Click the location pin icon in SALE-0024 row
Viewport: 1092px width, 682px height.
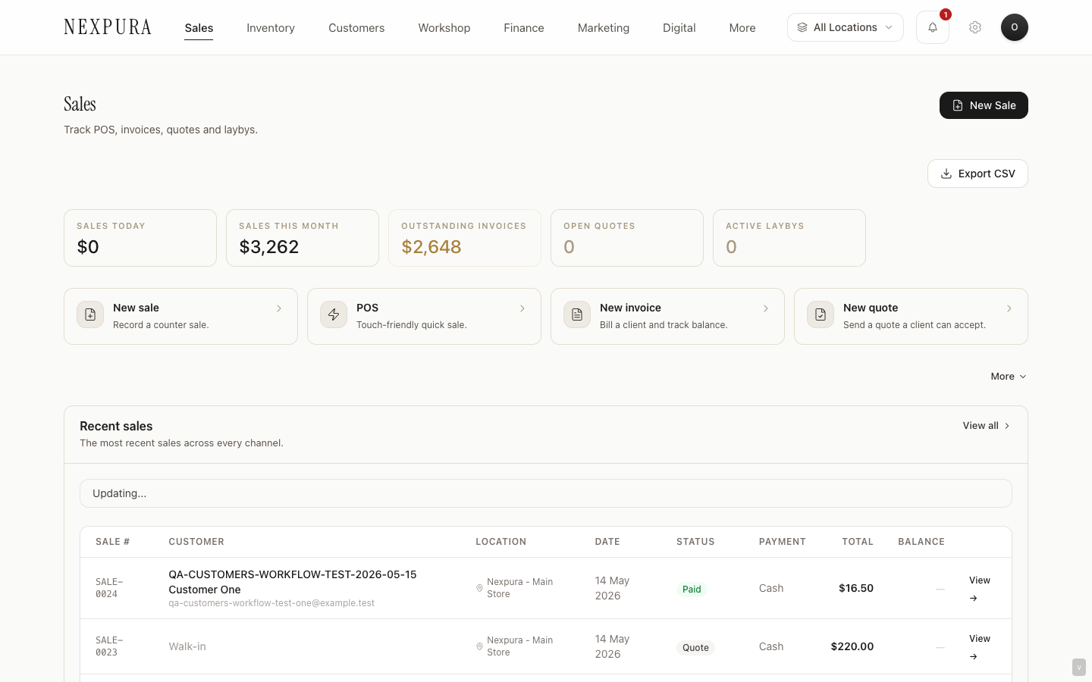479,588
